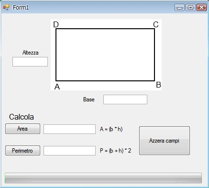Screen dimensions: 209x188
Task: Click the progress bar at the bottom
Action: click(103, 178)
